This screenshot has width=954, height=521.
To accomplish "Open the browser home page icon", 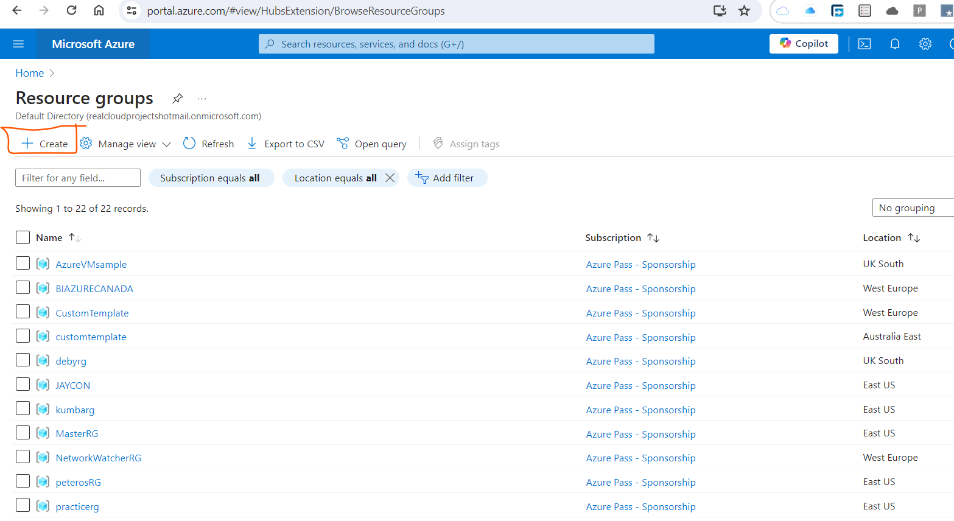I will pyautogui.click(x=99, y=10).
